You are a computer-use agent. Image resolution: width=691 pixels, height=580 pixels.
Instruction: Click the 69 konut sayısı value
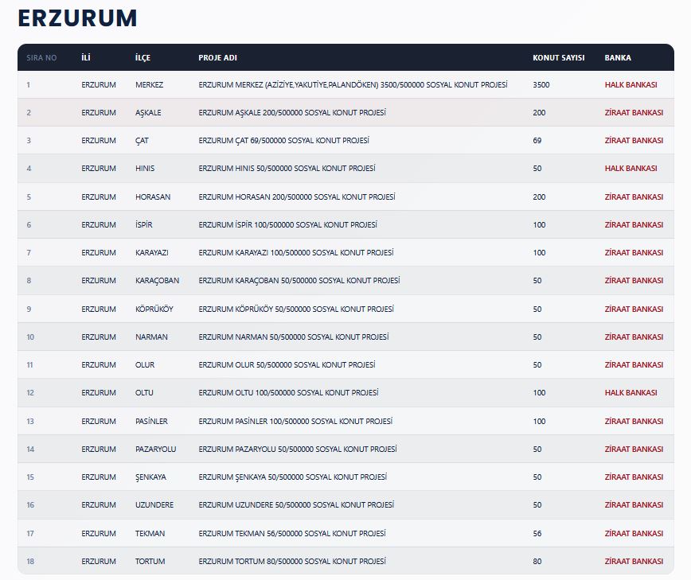click(537, 141)
